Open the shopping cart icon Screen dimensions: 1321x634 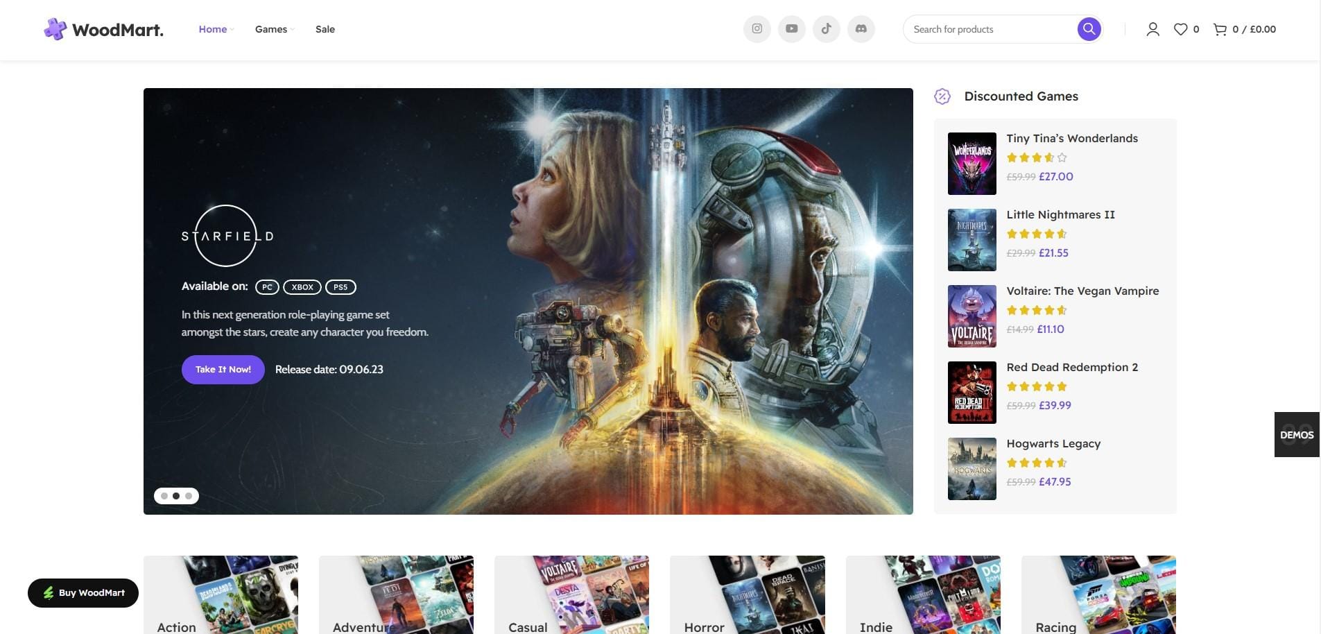tap(1220, 29)
